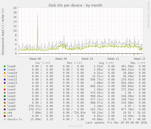Select the loop6 legend label
151x129 pixels.
point(11,99)
